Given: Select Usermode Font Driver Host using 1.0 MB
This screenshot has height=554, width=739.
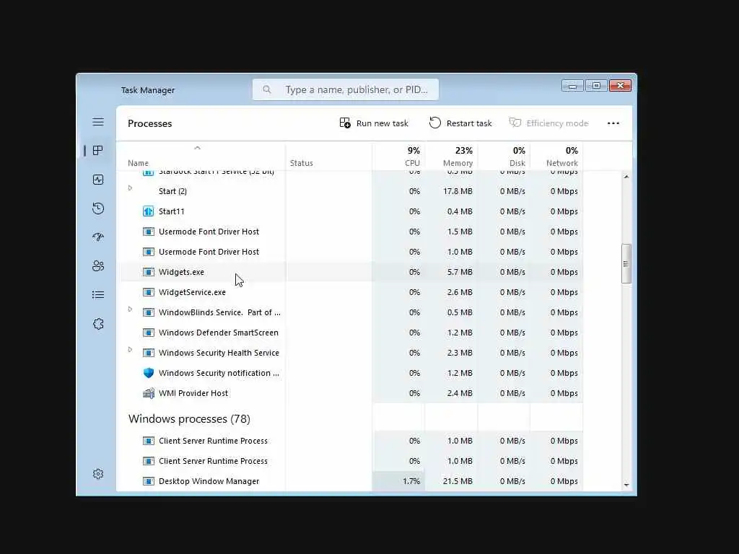Looking at the screenshot, I should click(x=351, y=252).
